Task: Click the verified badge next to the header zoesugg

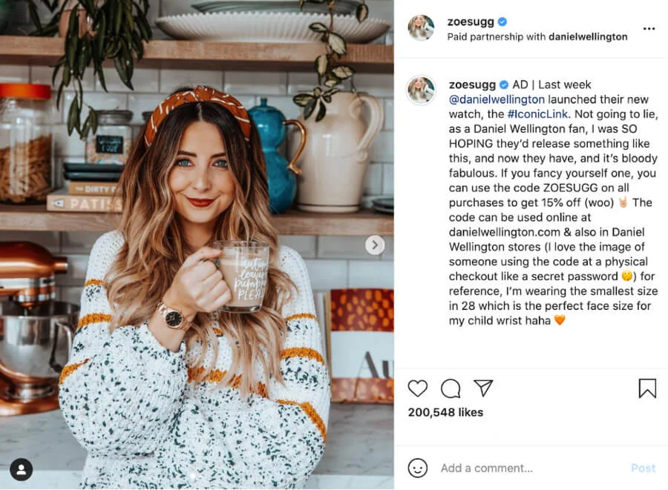Action: pyautogui.click(x=502, y=21)
